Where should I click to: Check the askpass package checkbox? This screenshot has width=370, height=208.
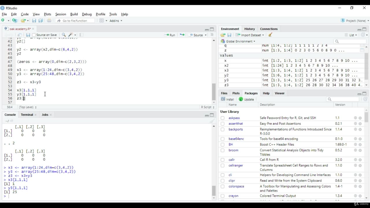pyautogui.click(x=223, y=118)
